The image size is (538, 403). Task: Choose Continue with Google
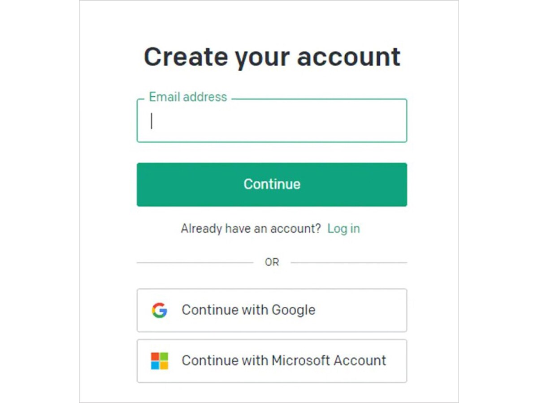coord(272,310)
